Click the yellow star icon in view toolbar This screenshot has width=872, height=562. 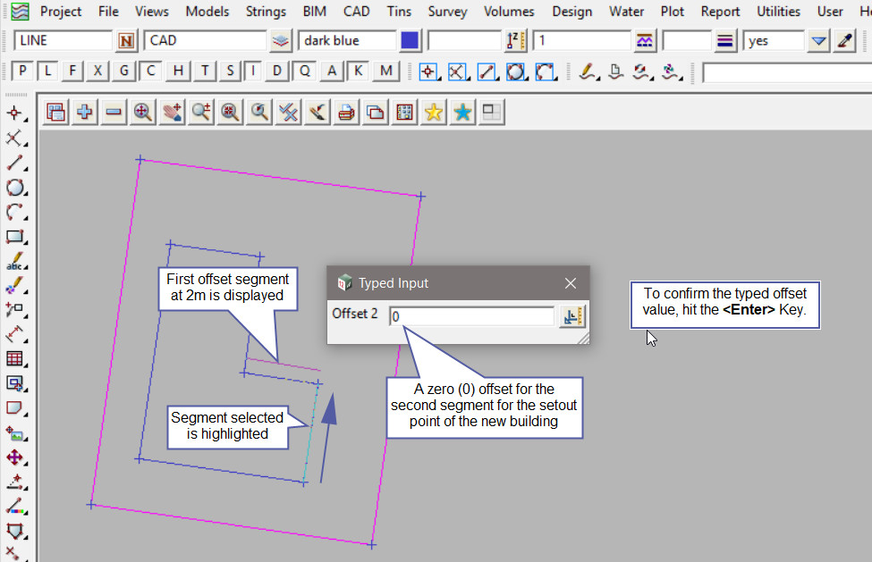pos(434,112)
